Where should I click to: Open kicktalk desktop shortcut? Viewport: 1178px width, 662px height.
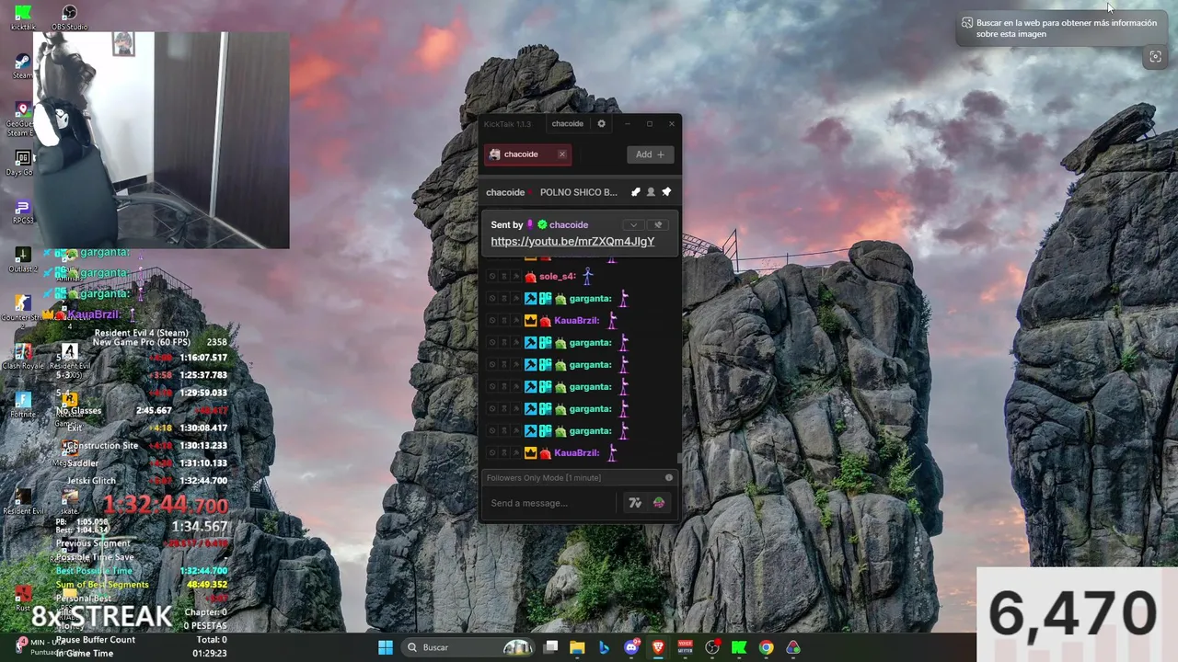pyautogui.click(x=23, y=17)
